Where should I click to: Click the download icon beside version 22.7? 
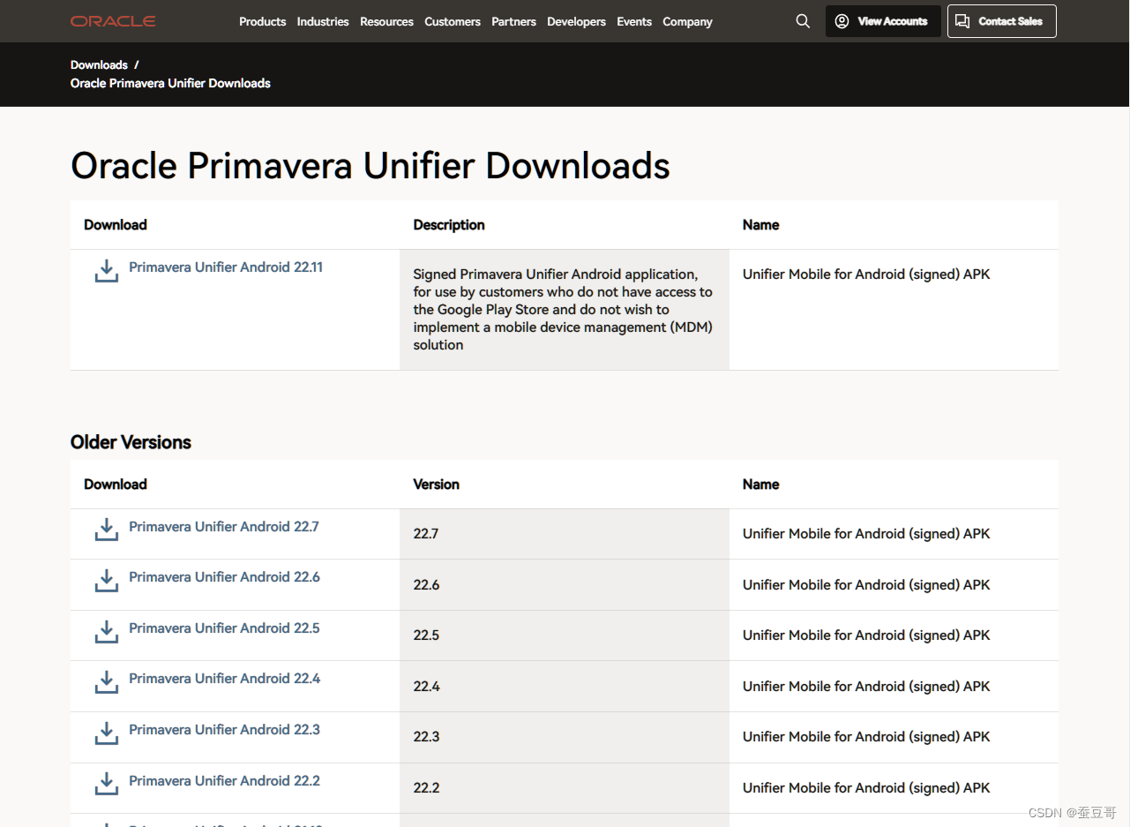(x=106, y=530)
